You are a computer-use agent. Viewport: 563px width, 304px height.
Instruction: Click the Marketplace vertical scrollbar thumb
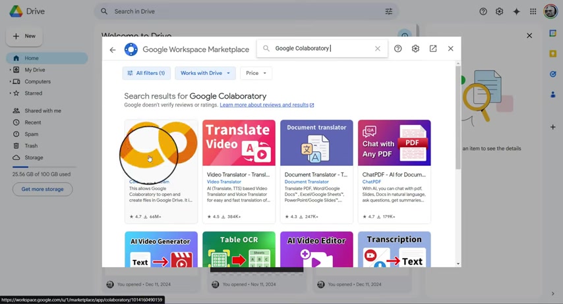click(458, 118)
